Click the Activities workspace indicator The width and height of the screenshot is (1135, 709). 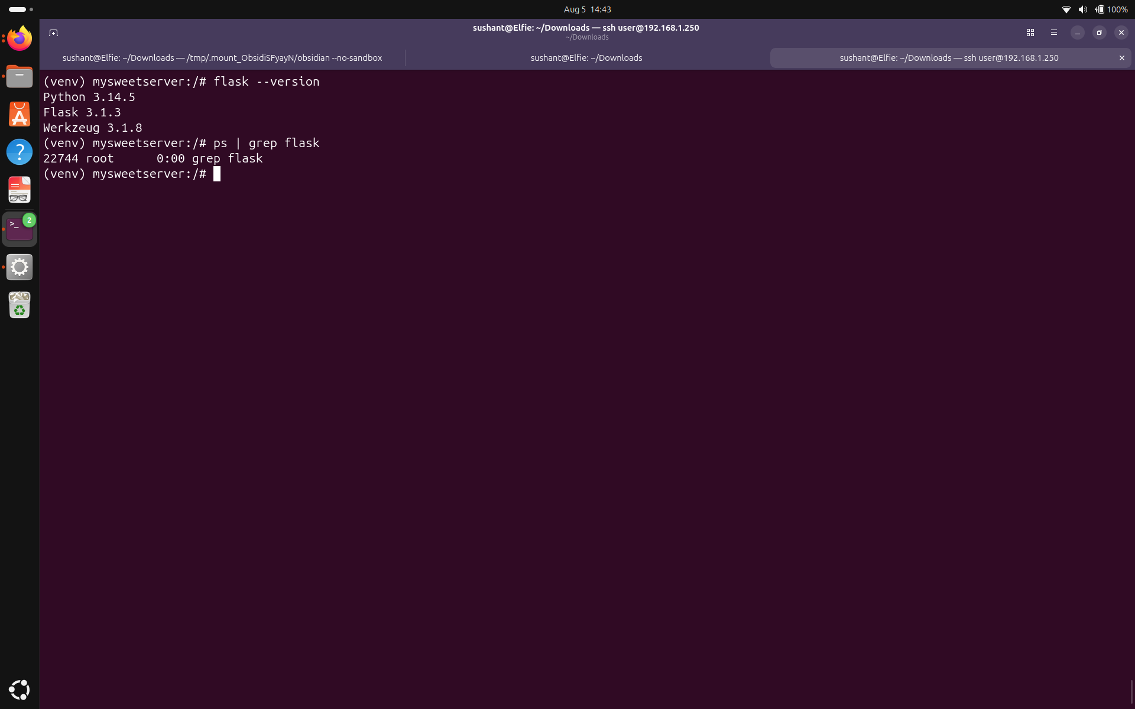(21, 9)
